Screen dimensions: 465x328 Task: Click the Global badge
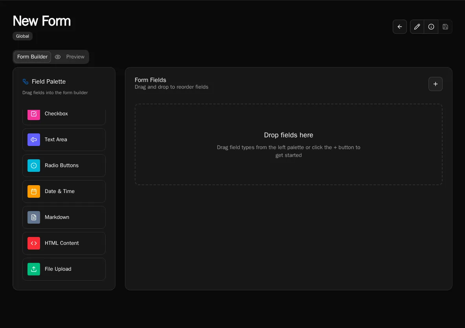(x=22, y=36)
